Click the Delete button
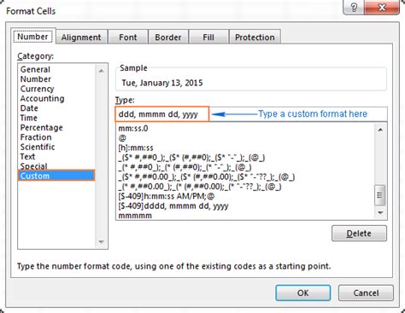 tap(359, 233)
